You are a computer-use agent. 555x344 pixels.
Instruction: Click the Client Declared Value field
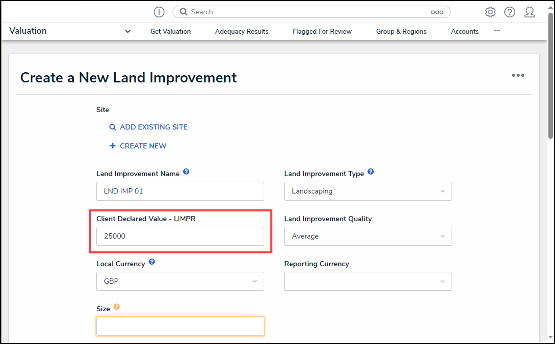click(x=180, y=236)
